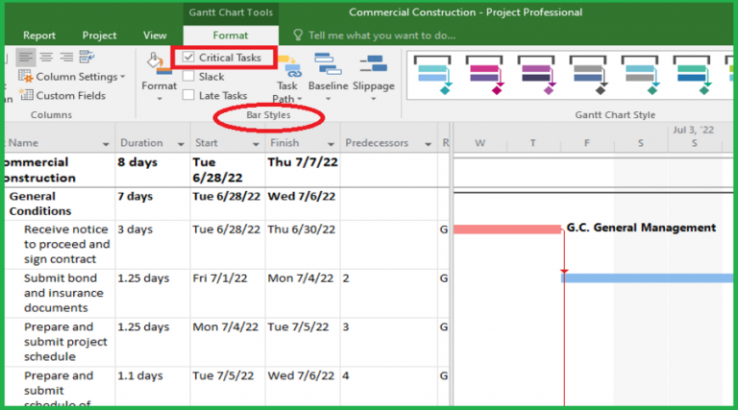Open Custom Fields
This screenshot has height=410, width=738.
pyautogui.click(x=63, y=95)
